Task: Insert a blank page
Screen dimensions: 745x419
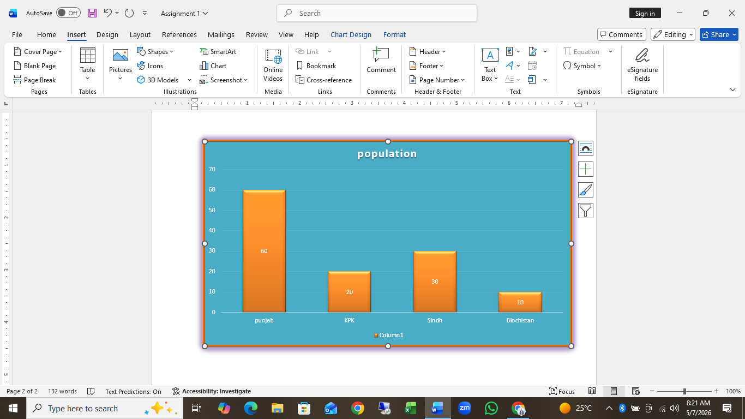Action: coord(34,66)
